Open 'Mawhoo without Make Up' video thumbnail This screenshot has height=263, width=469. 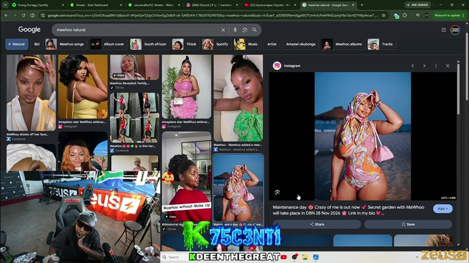coord(187,177)
